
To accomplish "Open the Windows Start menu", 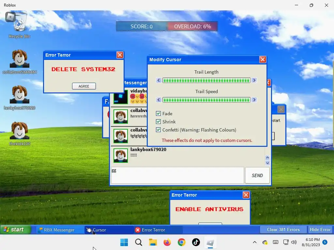I will [124, 242].
